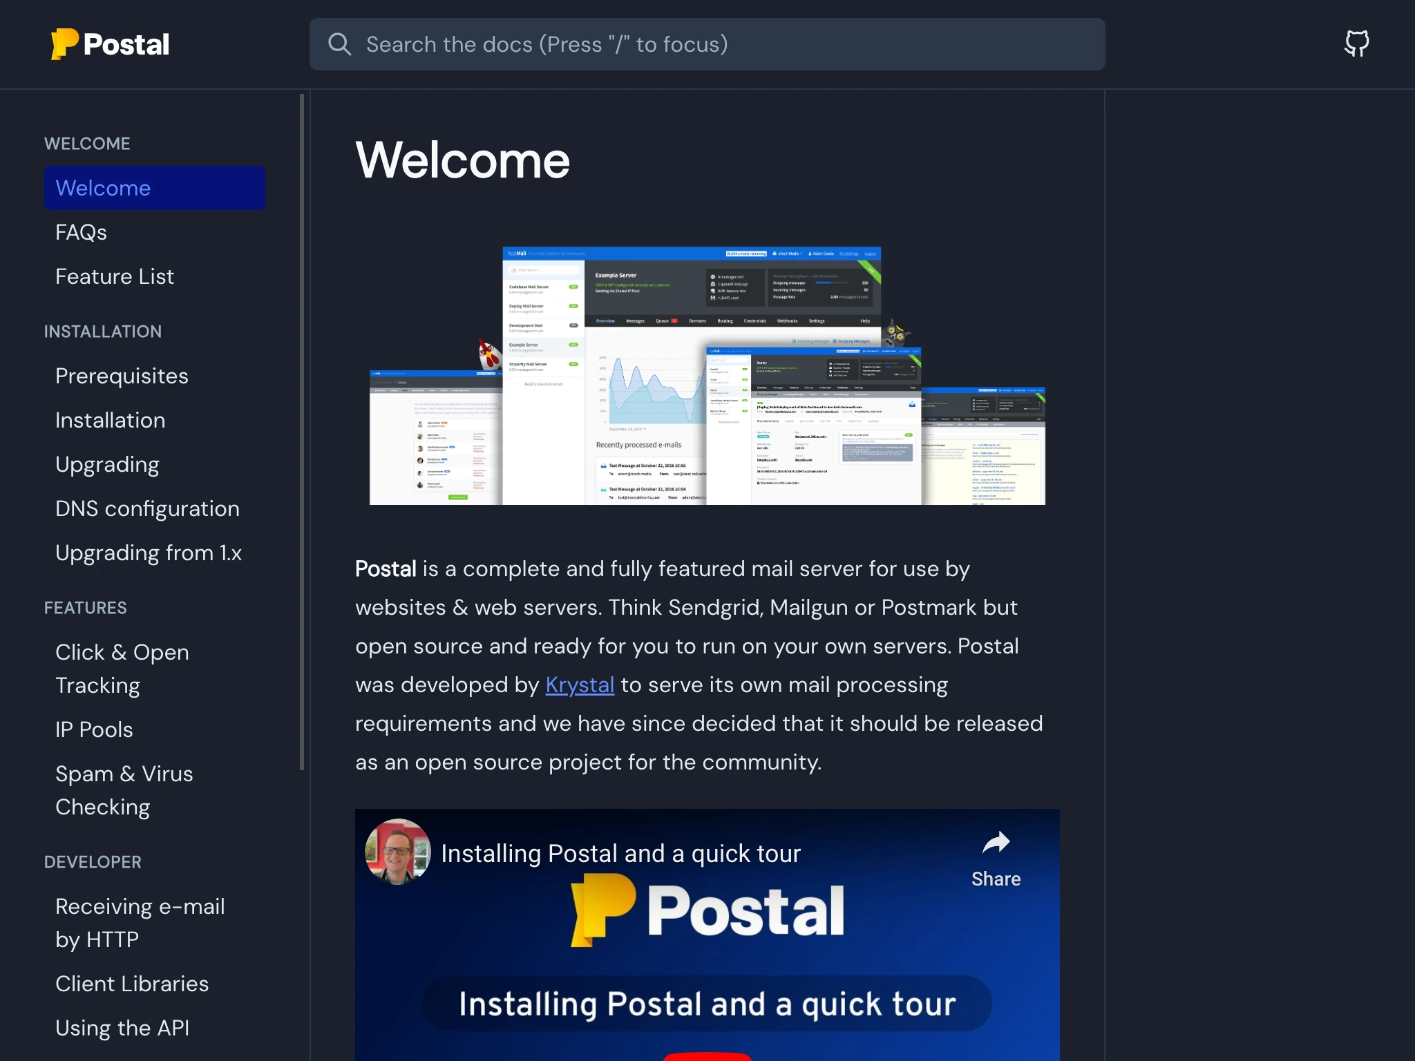
Task: Click the Share arrow on the video
Action: pos(996,842)
